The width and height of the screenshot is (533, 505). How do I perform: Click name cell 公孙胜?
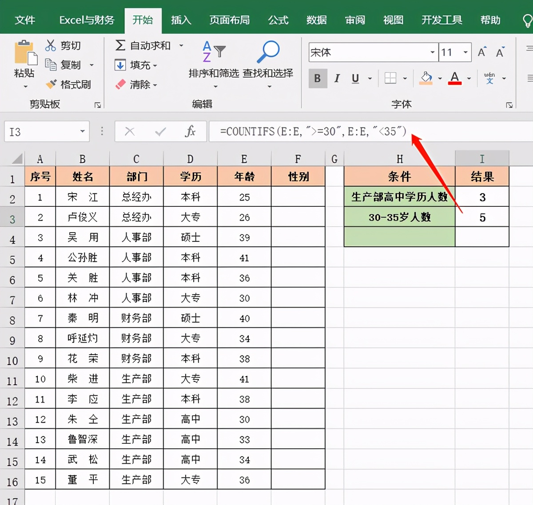click(83, 257)
